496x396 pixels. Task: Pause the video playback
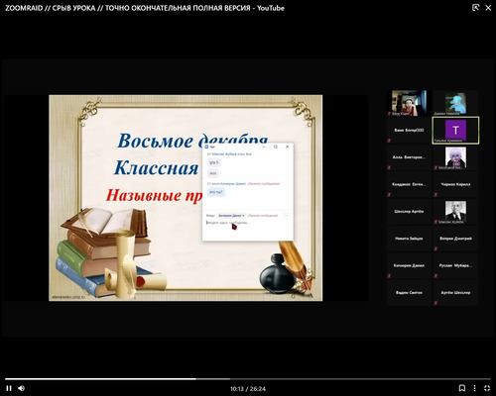[9, 388]
